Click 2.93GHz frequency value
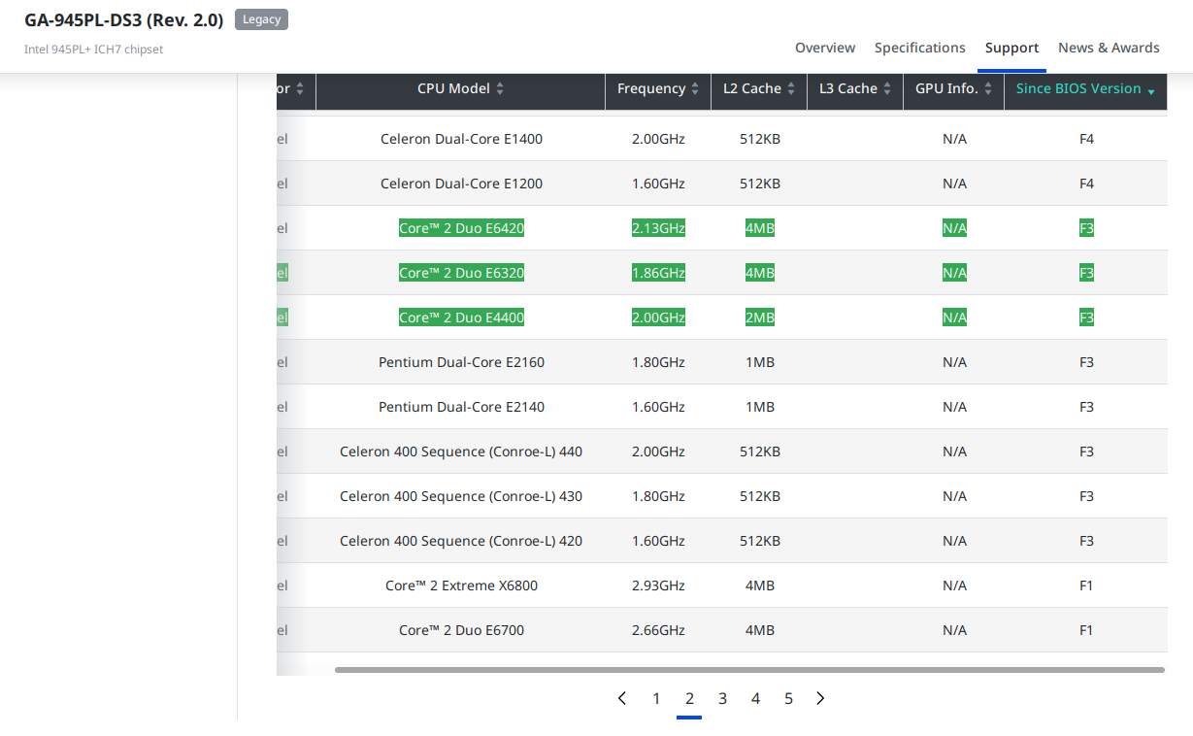The width and height of the screenshot is (1193, 736). (x=658, y=585)
